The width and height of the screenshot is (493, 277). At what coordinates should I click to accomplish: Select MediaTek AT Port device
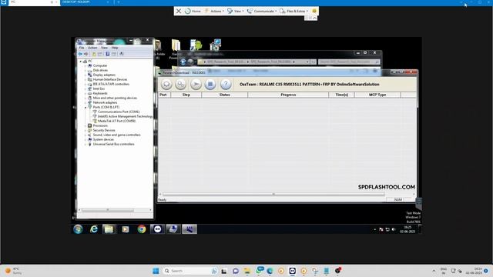point(116,121)
